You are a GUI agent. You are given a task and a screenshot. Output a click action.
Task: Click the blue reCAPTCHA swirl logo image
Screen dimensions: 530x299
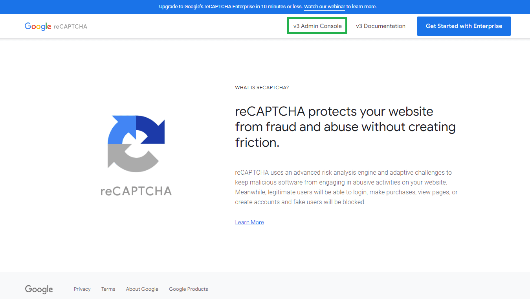click(136, 143)
